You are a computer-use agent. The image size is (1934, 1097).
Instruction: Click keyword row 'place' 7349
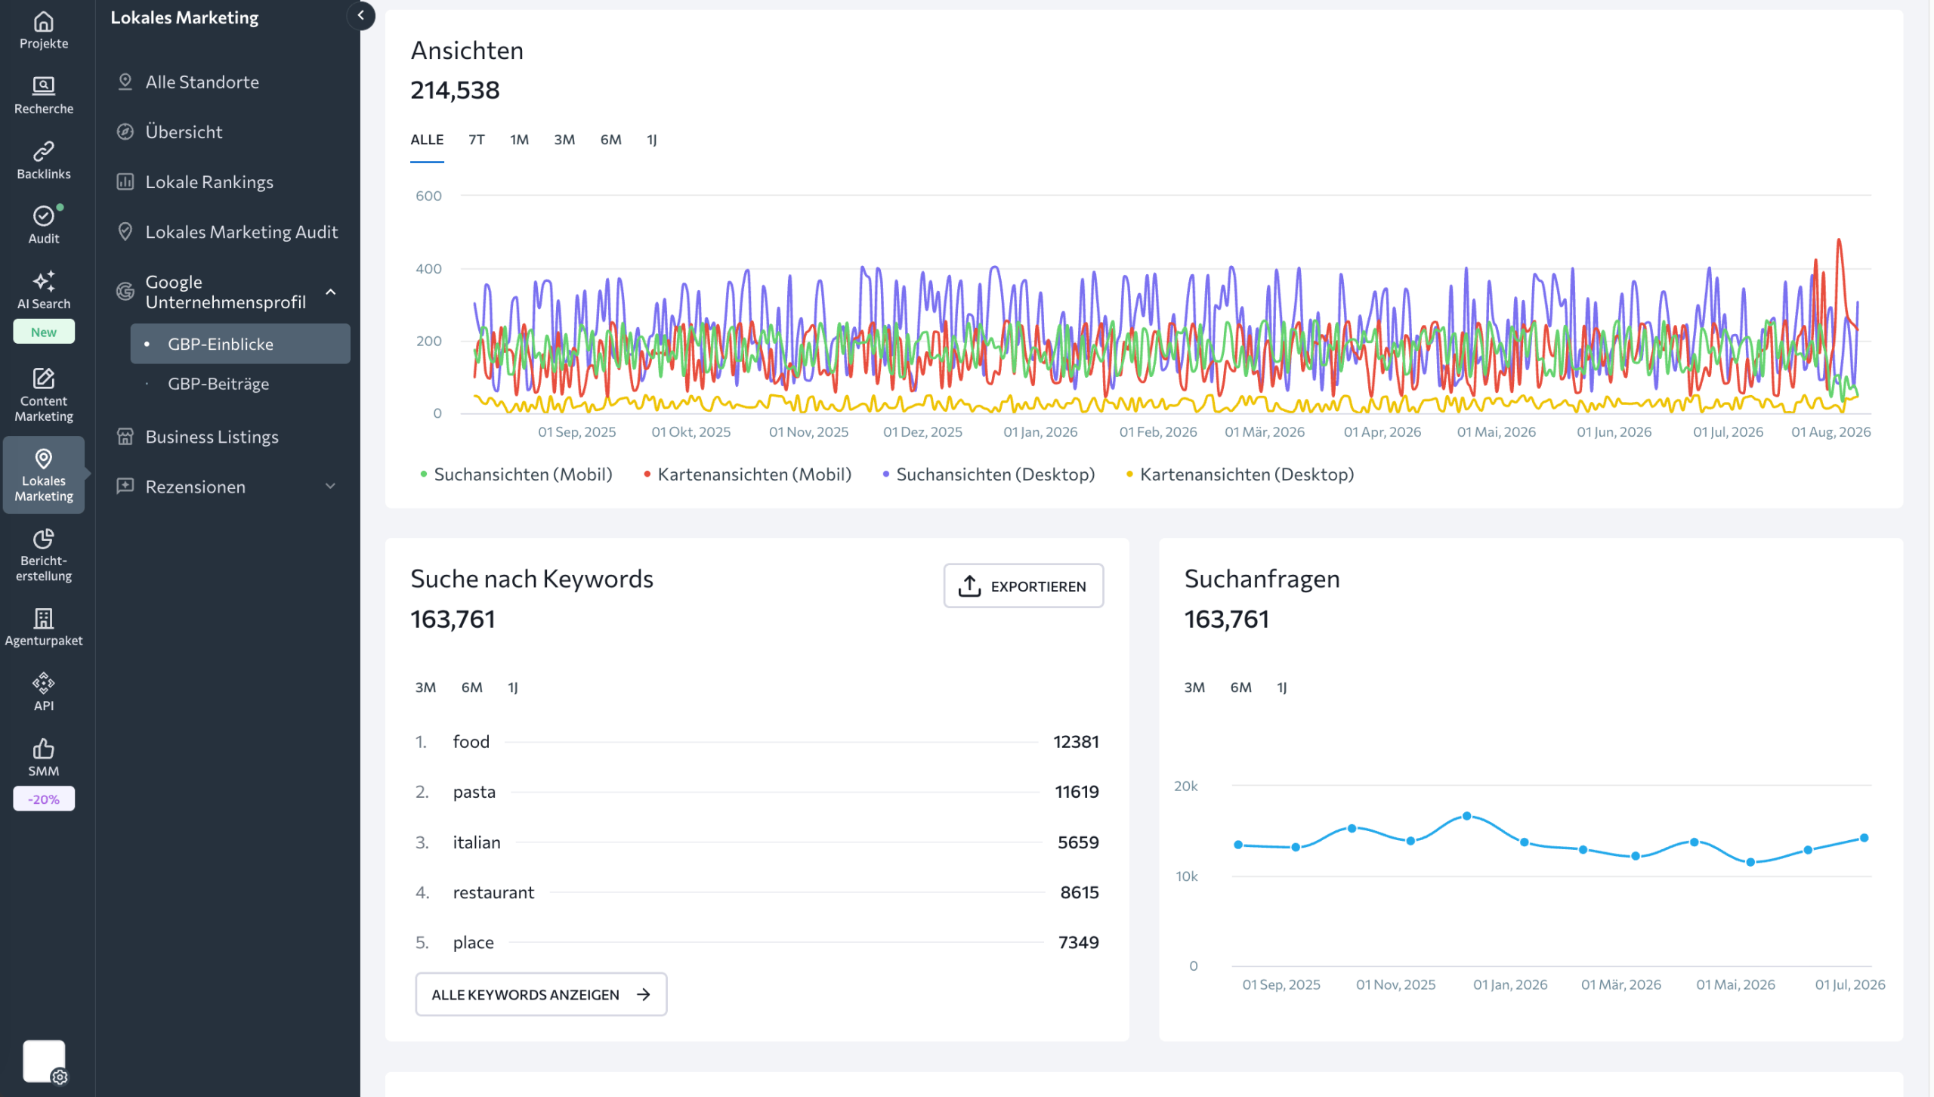pos(757,942)
